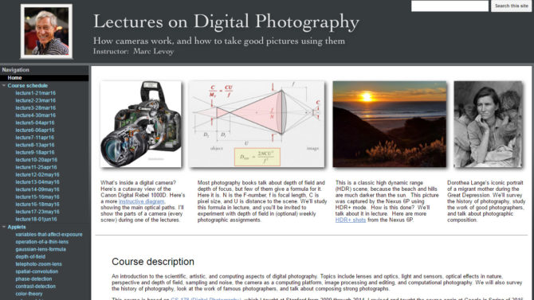Collapse the Course schedule tree arrow
Viewport: 534px width, 300px height.
coord(4,85)
